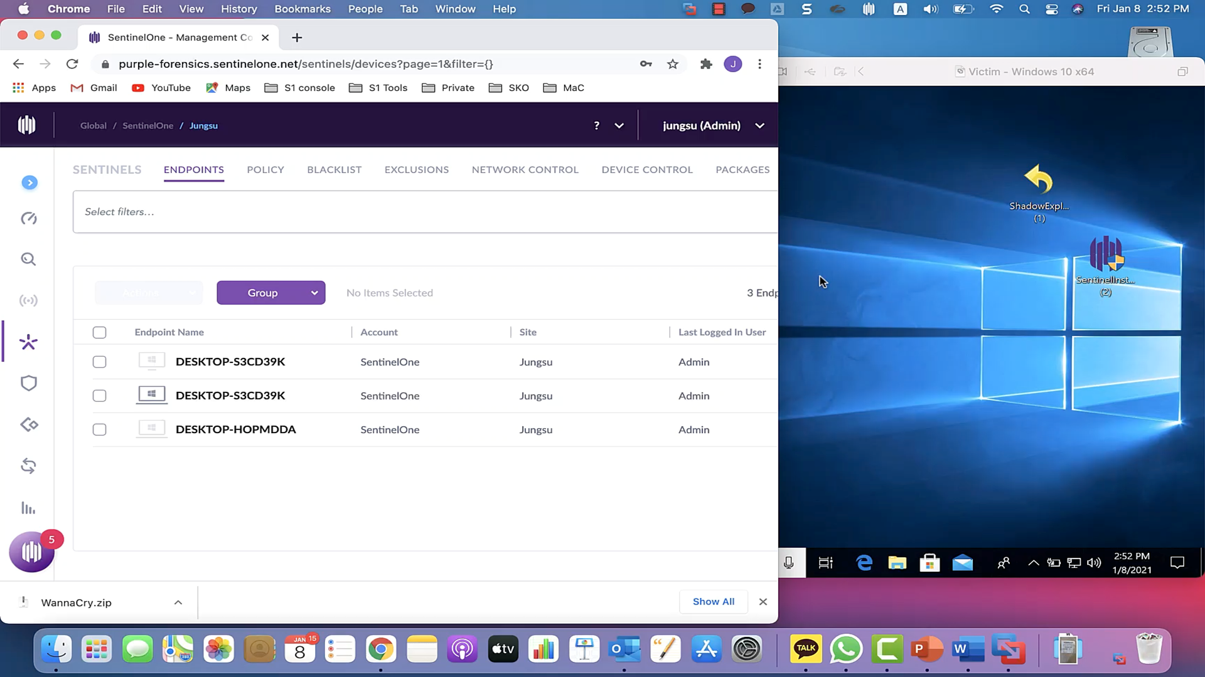Click Show All downloads button

click(x=713, y=601)
